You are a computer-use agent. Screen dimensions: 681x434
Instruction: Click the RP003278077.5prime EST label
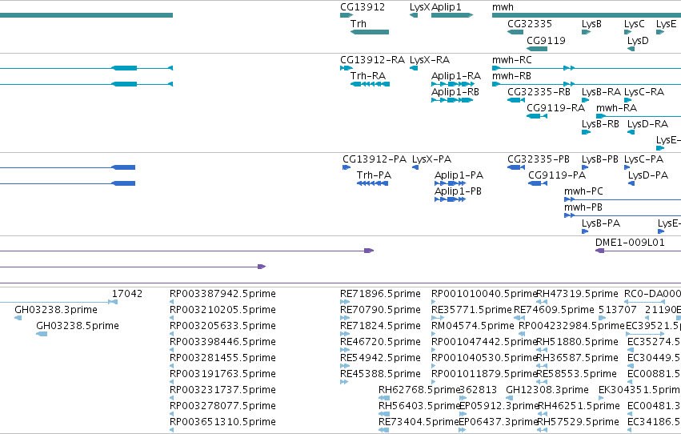222,407
